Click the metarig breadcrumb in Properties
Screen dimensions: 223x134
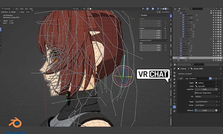click(x=183, y=68)
